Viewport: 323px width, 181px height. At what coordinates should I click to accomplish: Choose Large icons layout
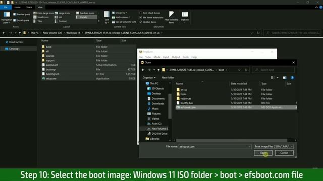pos(63,13)
